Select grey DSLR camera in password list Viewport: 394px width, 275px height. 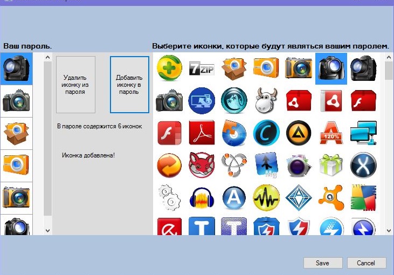point(16,101)
